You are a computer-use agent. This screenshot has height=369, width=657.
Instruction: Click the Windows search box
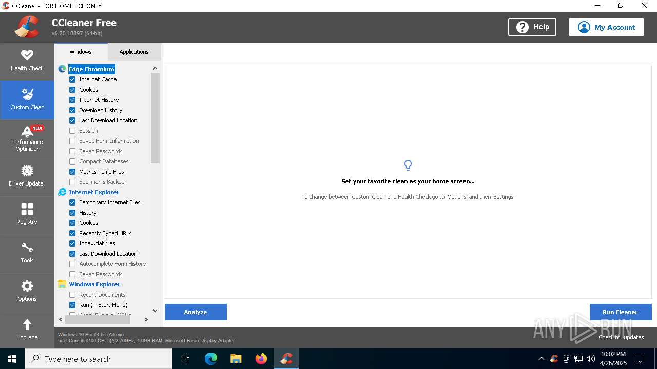click(x=99, y=359)
